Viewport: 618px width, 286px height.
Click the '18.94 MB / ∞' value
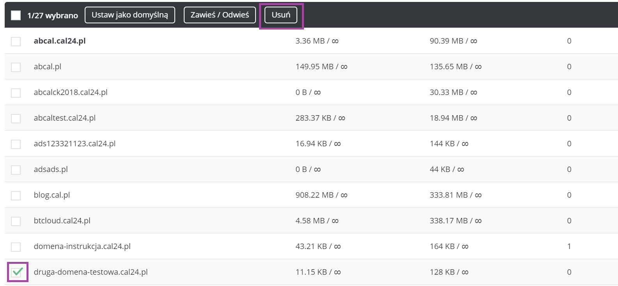[453, 118]
